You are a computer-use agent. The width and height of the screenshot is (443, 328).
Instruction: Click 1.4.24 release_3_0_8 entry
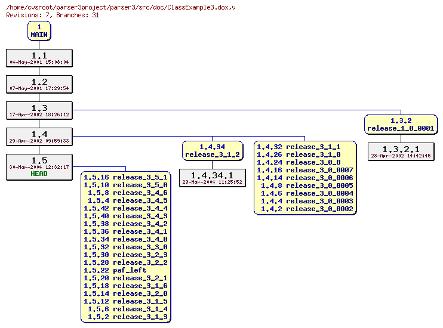[299, 163]
